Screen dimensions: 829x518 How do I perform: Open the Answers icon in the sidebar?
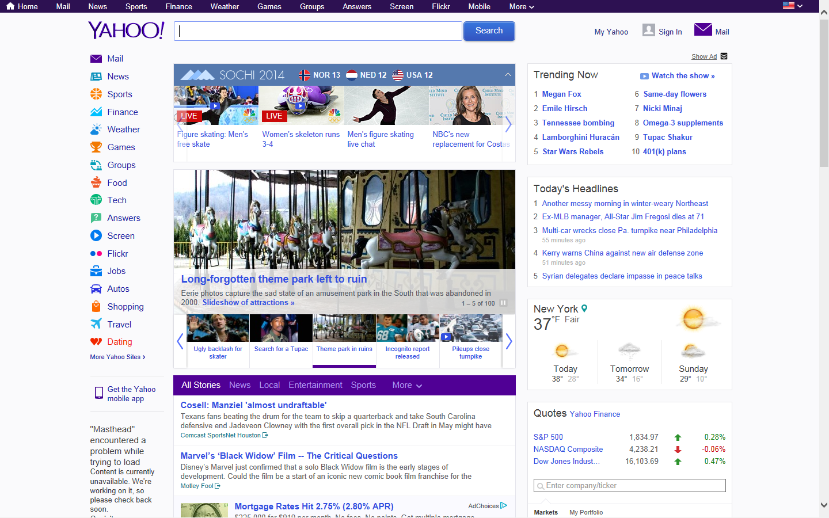tap(96, 218)
